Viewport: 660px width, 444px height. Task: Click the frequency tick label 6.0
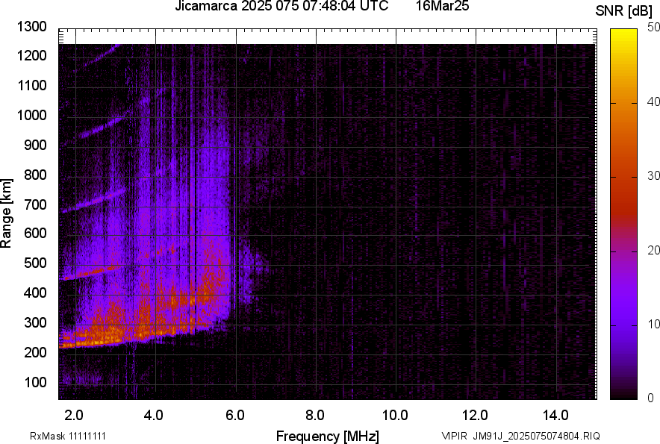(235, 416)
